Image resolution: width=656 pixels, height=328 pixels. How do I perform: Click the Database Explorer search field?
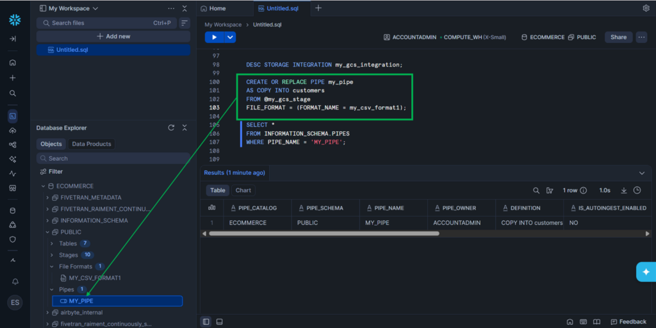pos(113,158)
